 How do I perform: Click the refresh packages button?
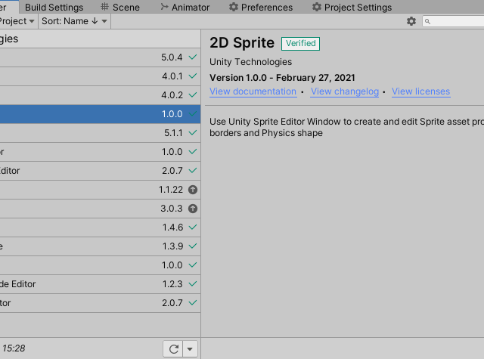tap(173, 349)
